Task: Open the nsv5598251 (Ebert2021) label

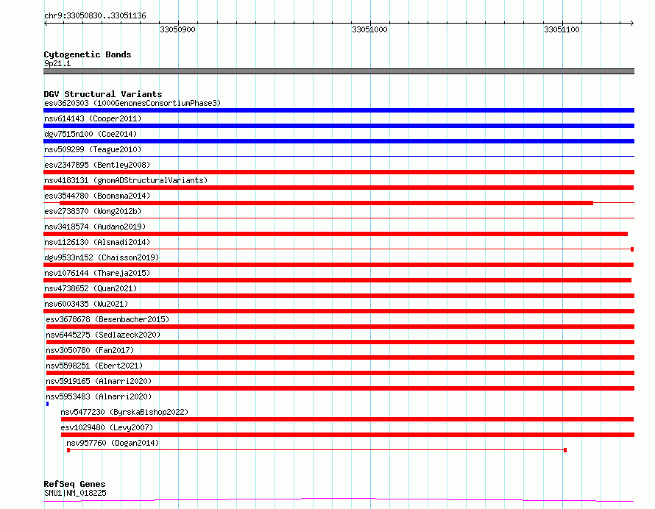Action: 94,366
